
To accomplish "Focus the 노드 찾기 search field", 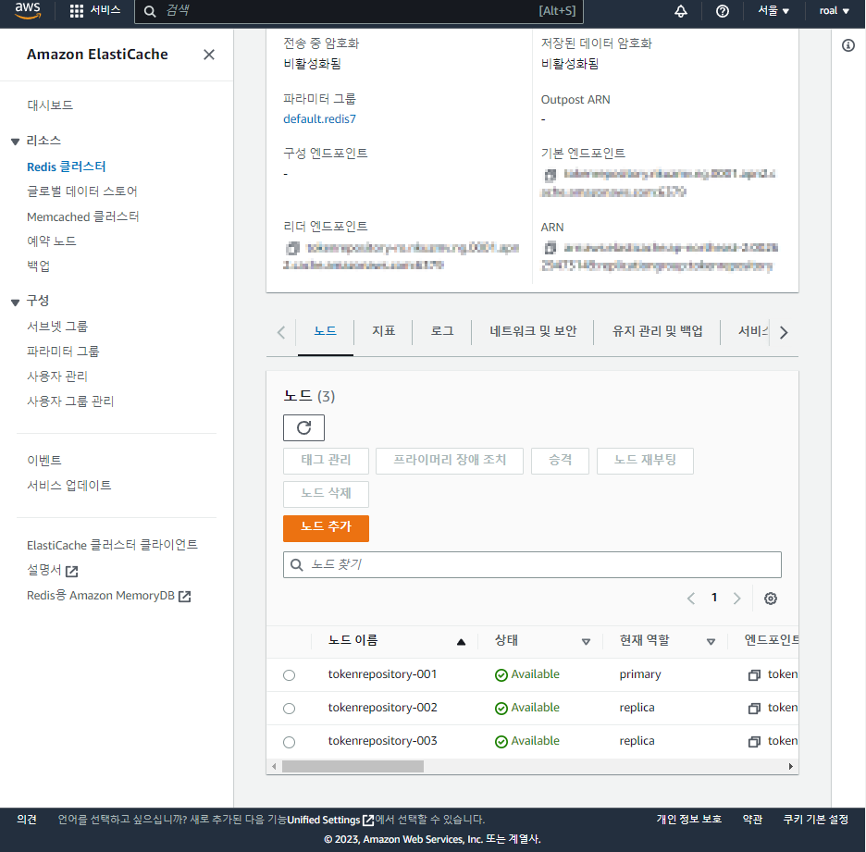I will coord(532,565).
